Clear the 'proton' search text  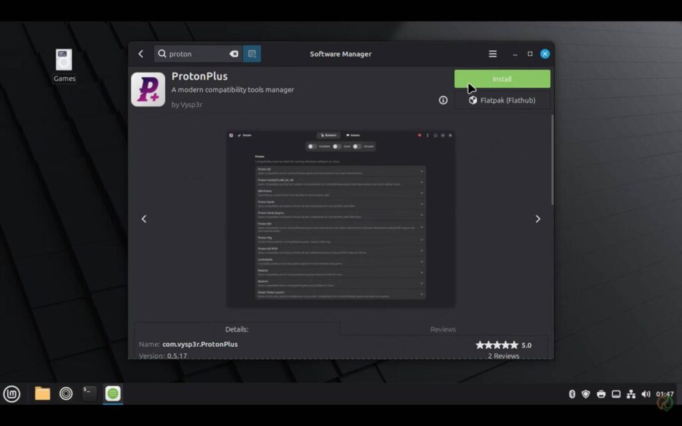(x=234, y=54)
